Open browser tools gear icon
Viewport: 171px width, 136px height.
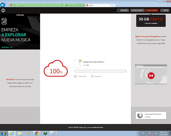click(x=169, y=5)
